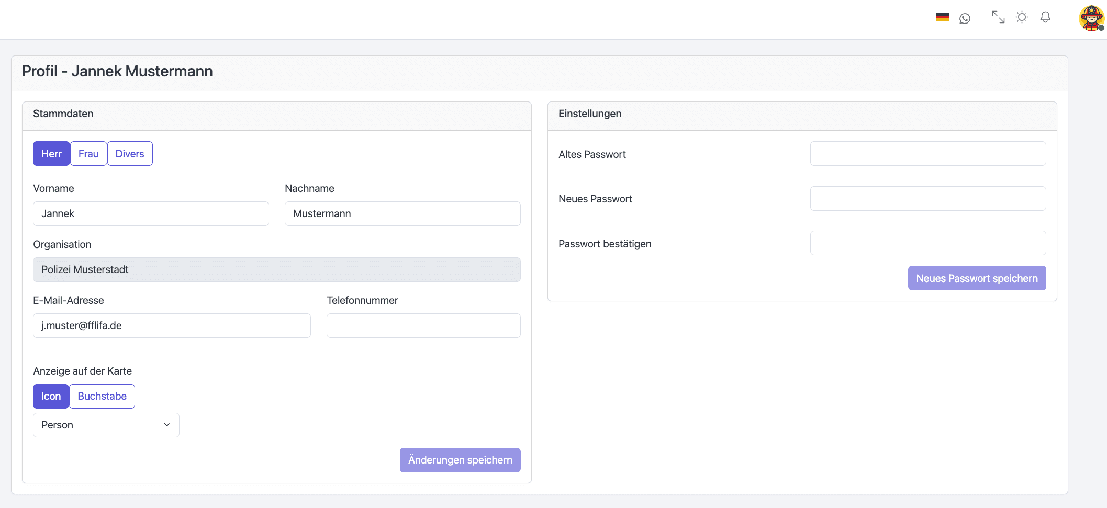Set map display to Icon
Screen dimensions: 1107x508
point(51,396)
